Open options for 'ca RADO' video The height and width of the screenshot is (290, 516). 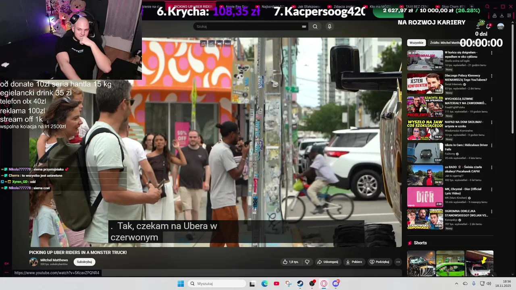[x=491, y=167]
